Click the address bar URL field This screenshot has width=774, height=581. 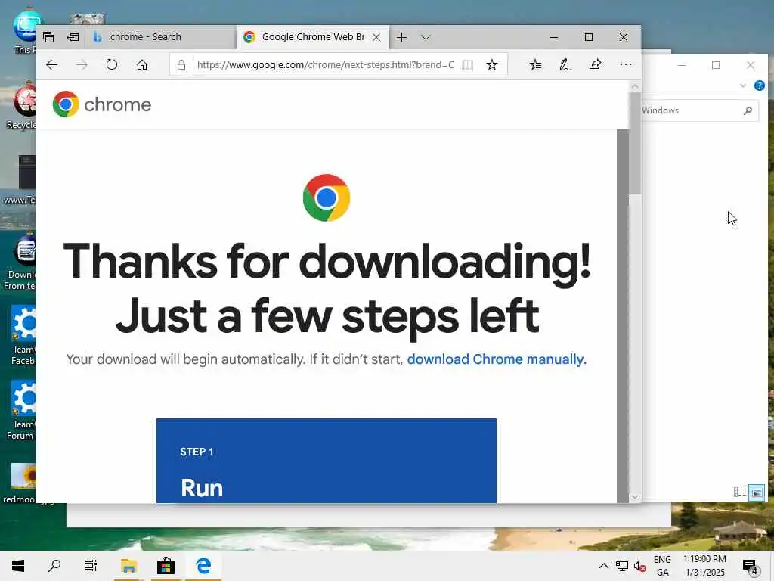tap(325, 65)
